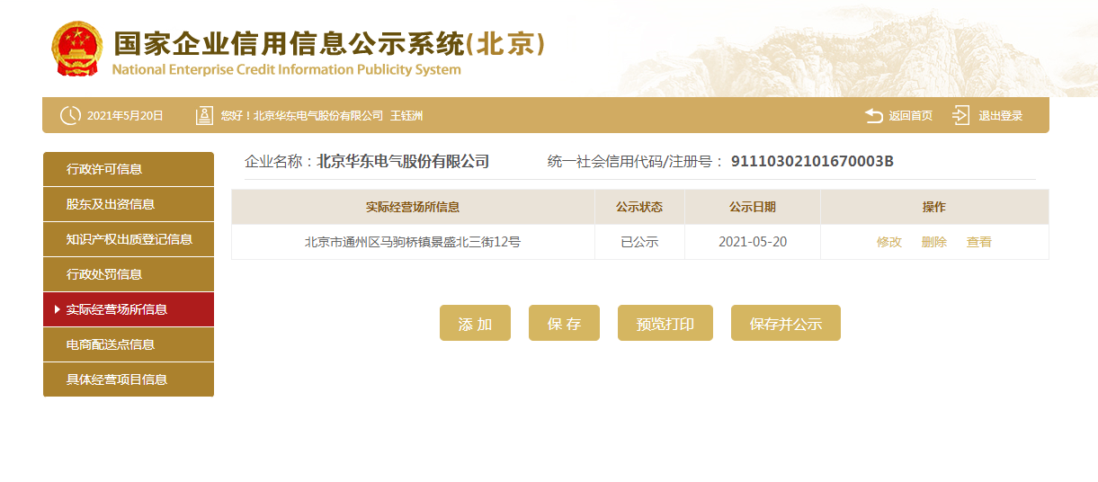This screenshot has height=482, width=1098.
Task: Click the user greeting with 王钰洲
Action: (x=322, y=116)
